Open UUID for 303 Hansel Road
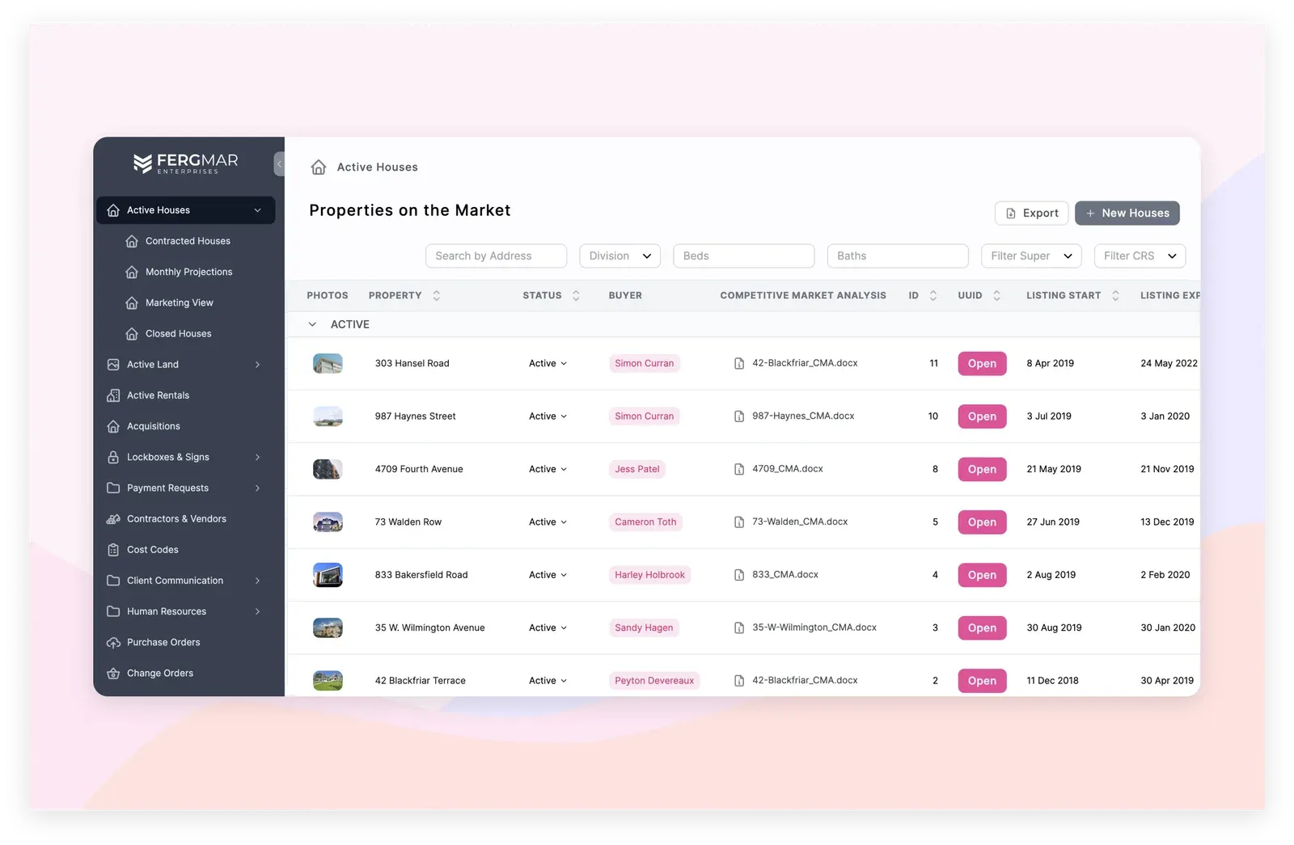The width and height of the screenshot is (1294, 845). (982, 364)
